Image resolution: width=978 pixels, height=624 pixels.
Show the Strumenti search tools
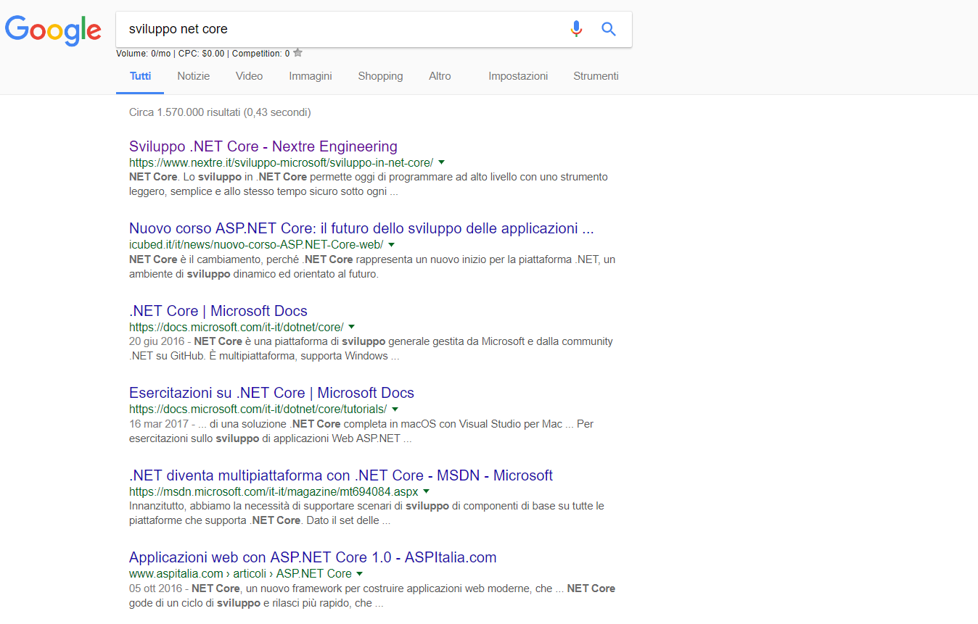596,76
